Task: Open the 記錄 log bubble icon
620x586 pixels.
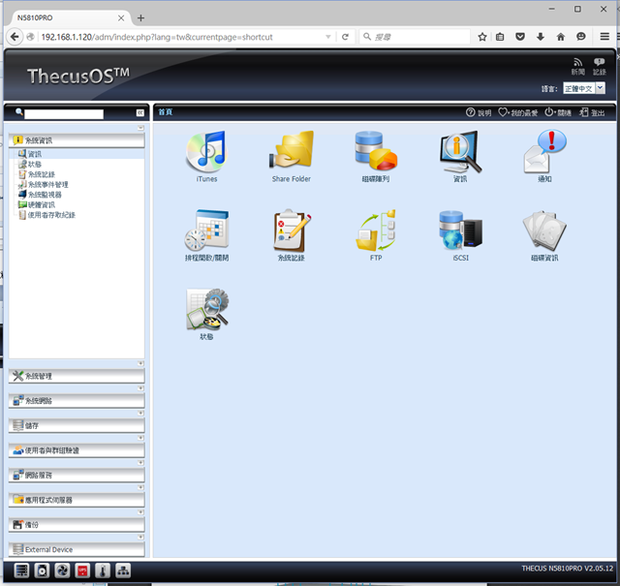Action: click(x=599, y=66)
